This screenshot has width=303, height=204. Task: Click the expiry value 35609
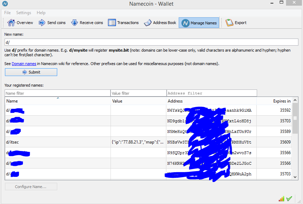pos(285,142)
